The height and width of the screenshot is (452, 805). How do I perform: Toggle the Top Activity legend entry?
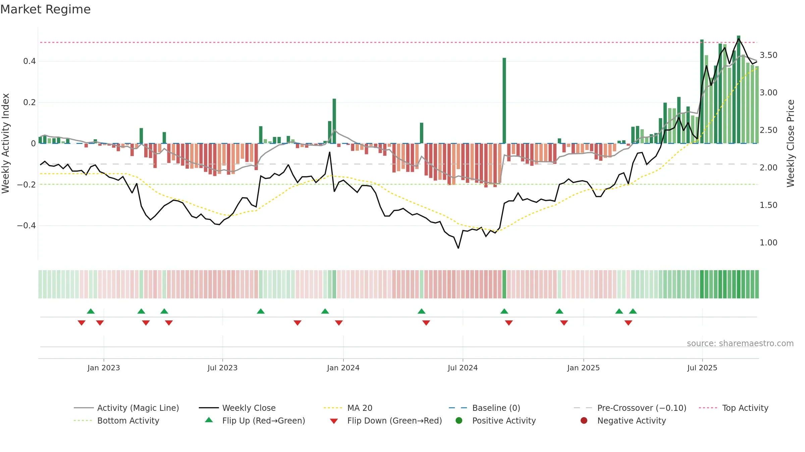tap(734, 408)
